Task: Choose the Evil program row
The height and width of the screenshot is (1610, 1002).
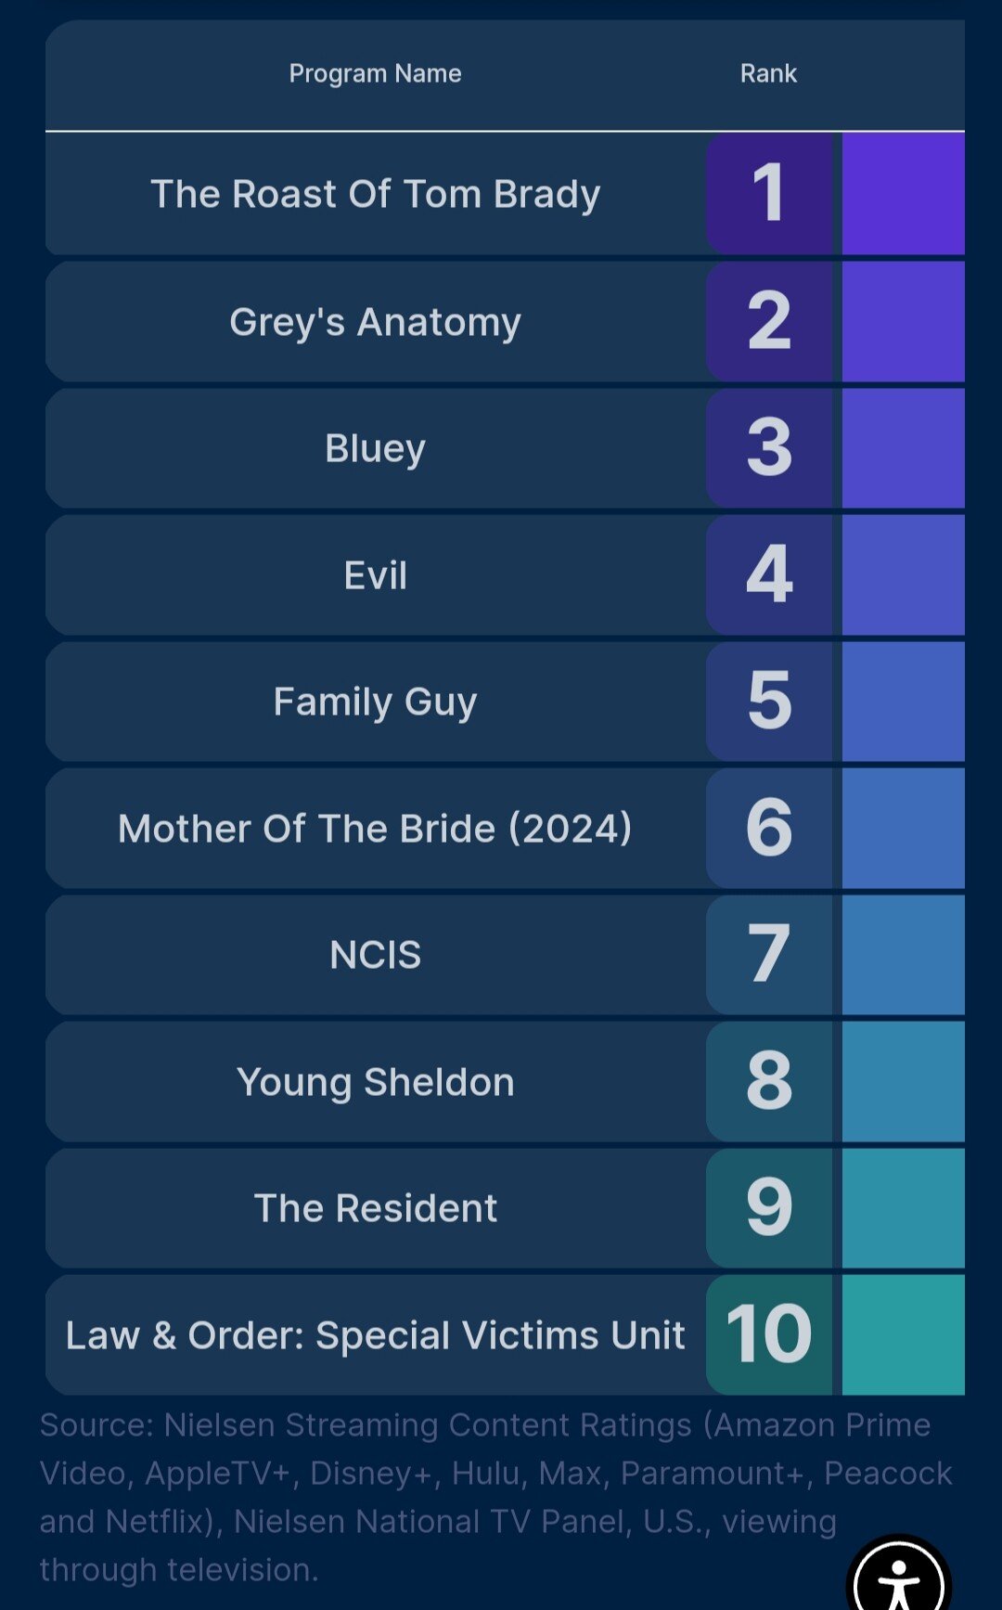Action: point(505,575)
